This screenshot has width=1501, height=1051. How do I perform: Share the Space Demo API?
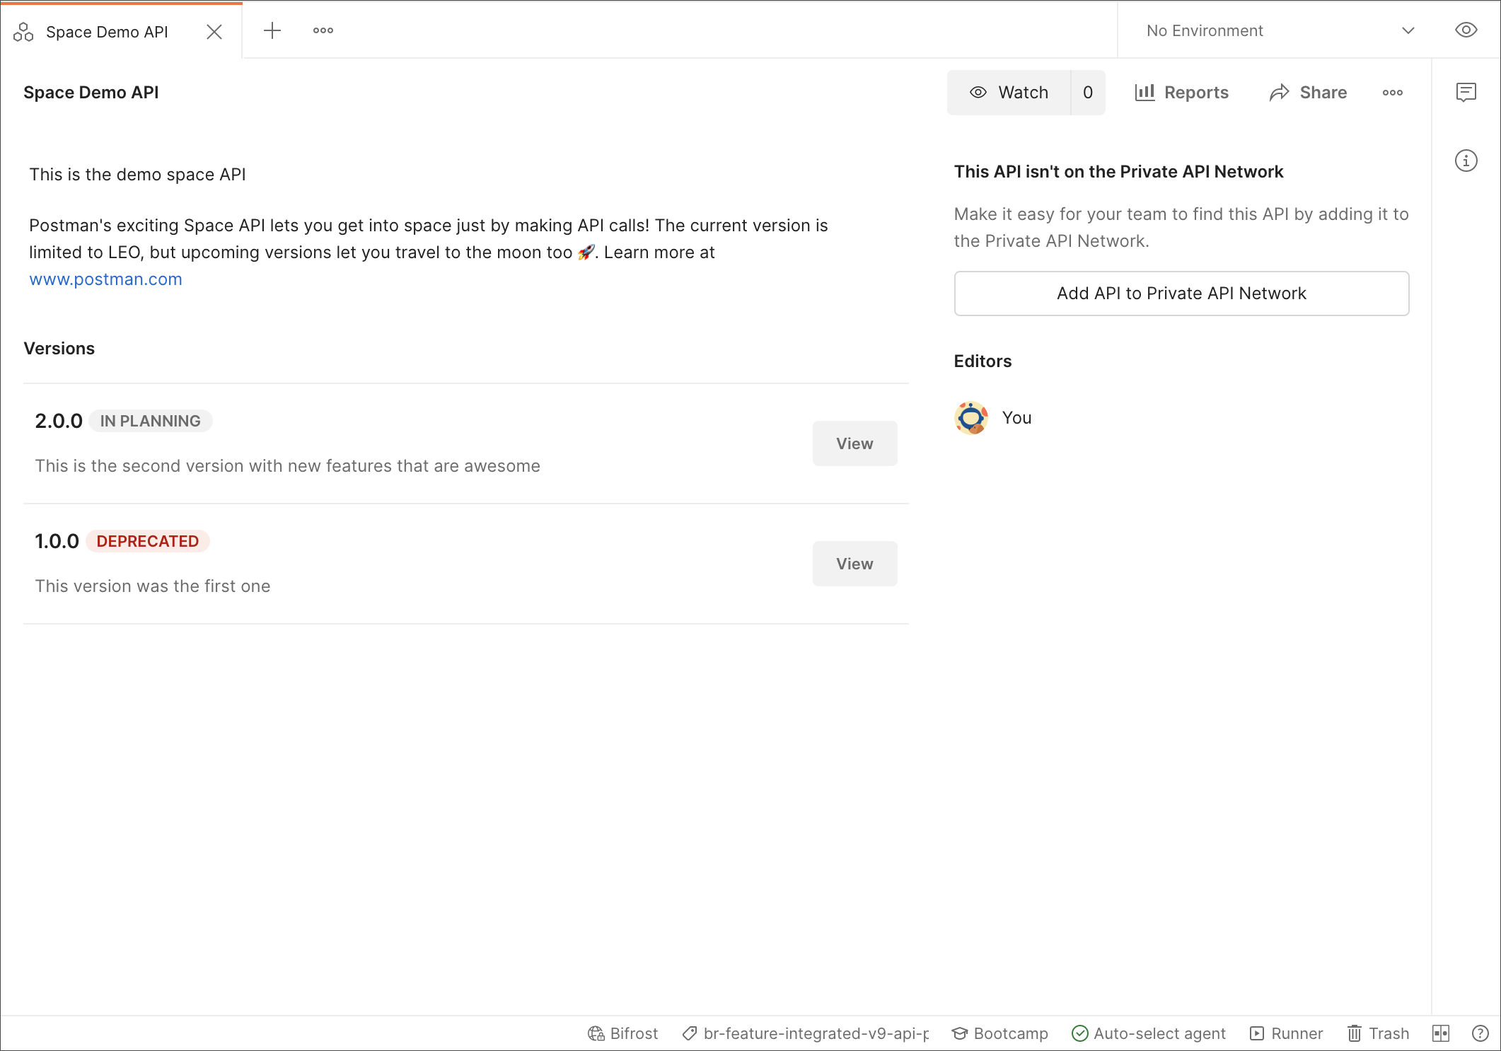1309,93
